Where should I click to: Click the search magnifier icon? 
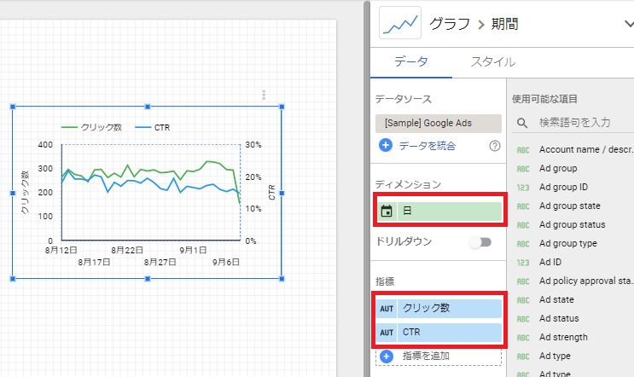[x=522, y=123]
